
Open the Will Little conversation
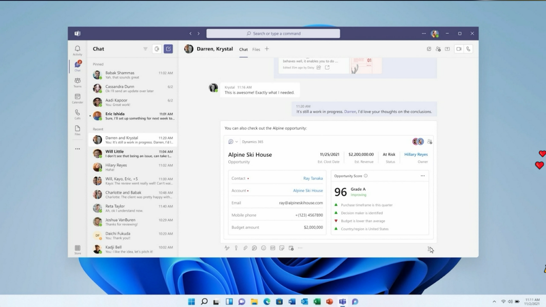(x=133, y=153)
